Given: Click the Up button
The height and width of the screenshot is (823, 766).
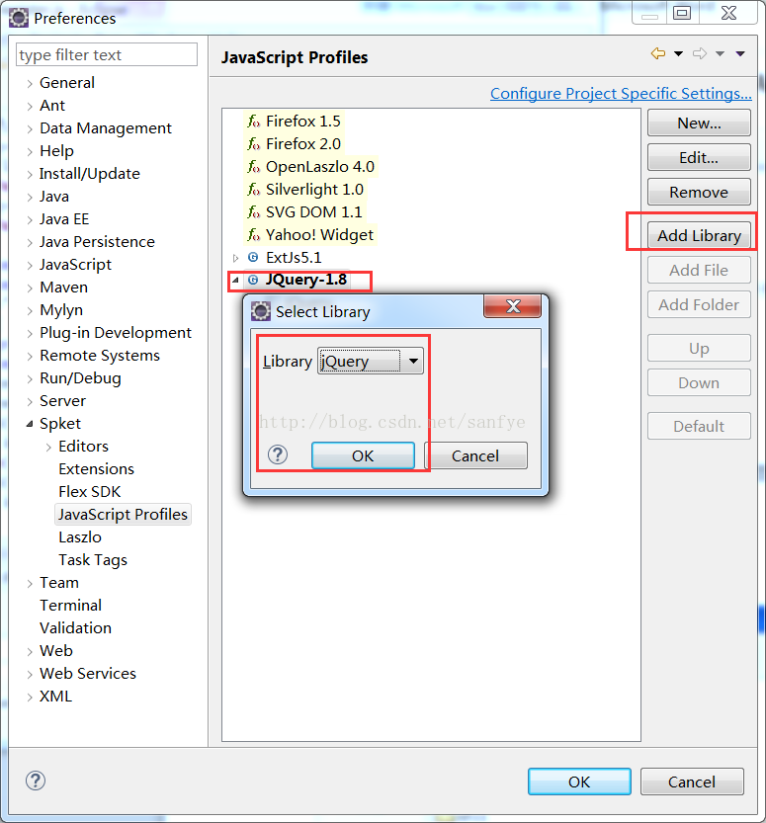Looking at the screenshot, I should (699, 348).
